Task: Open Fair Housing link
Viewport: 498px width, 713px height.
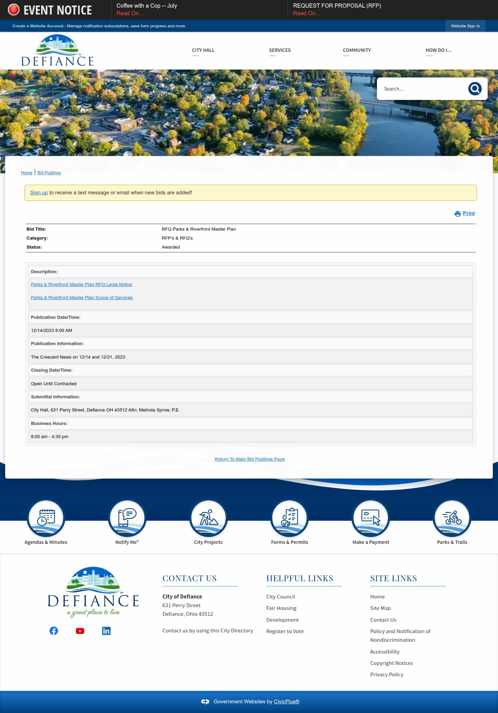Action: (x=281, y=608)
